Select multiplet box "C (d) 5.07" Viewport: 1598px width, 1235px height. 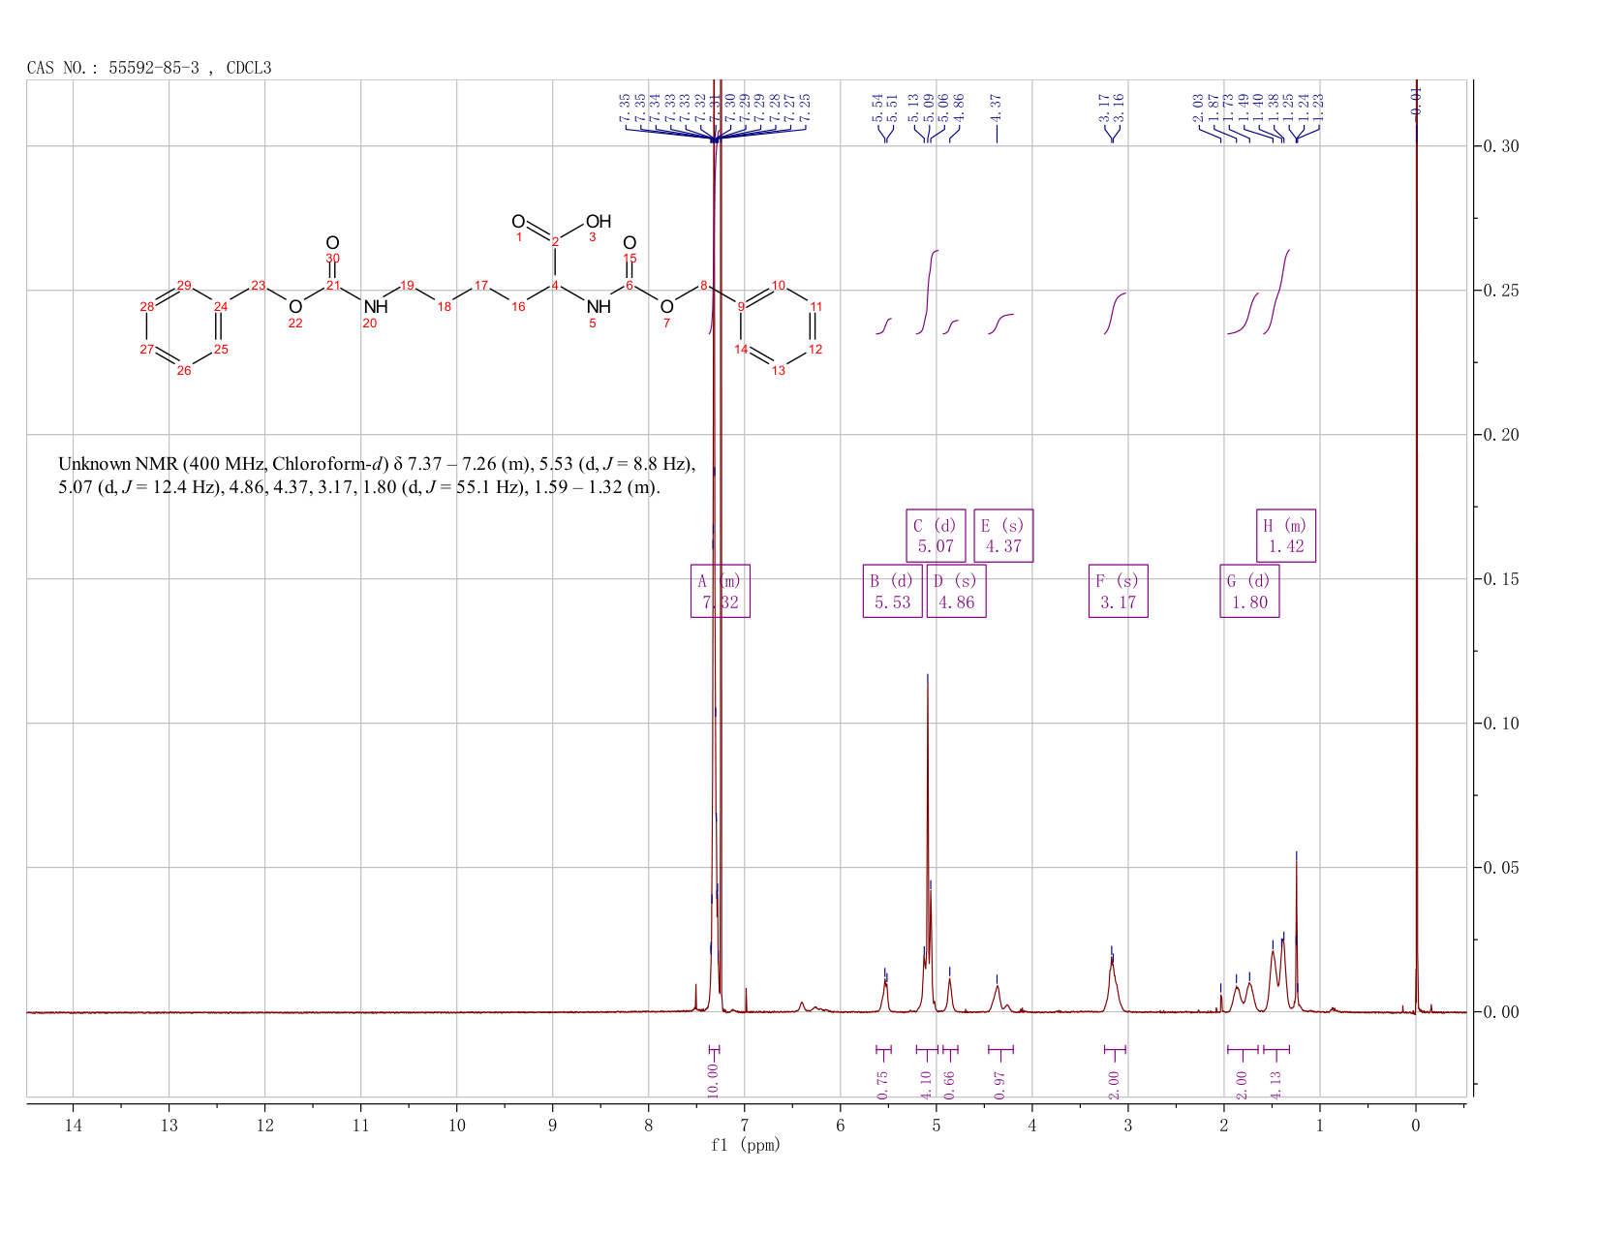click(936, 536)
